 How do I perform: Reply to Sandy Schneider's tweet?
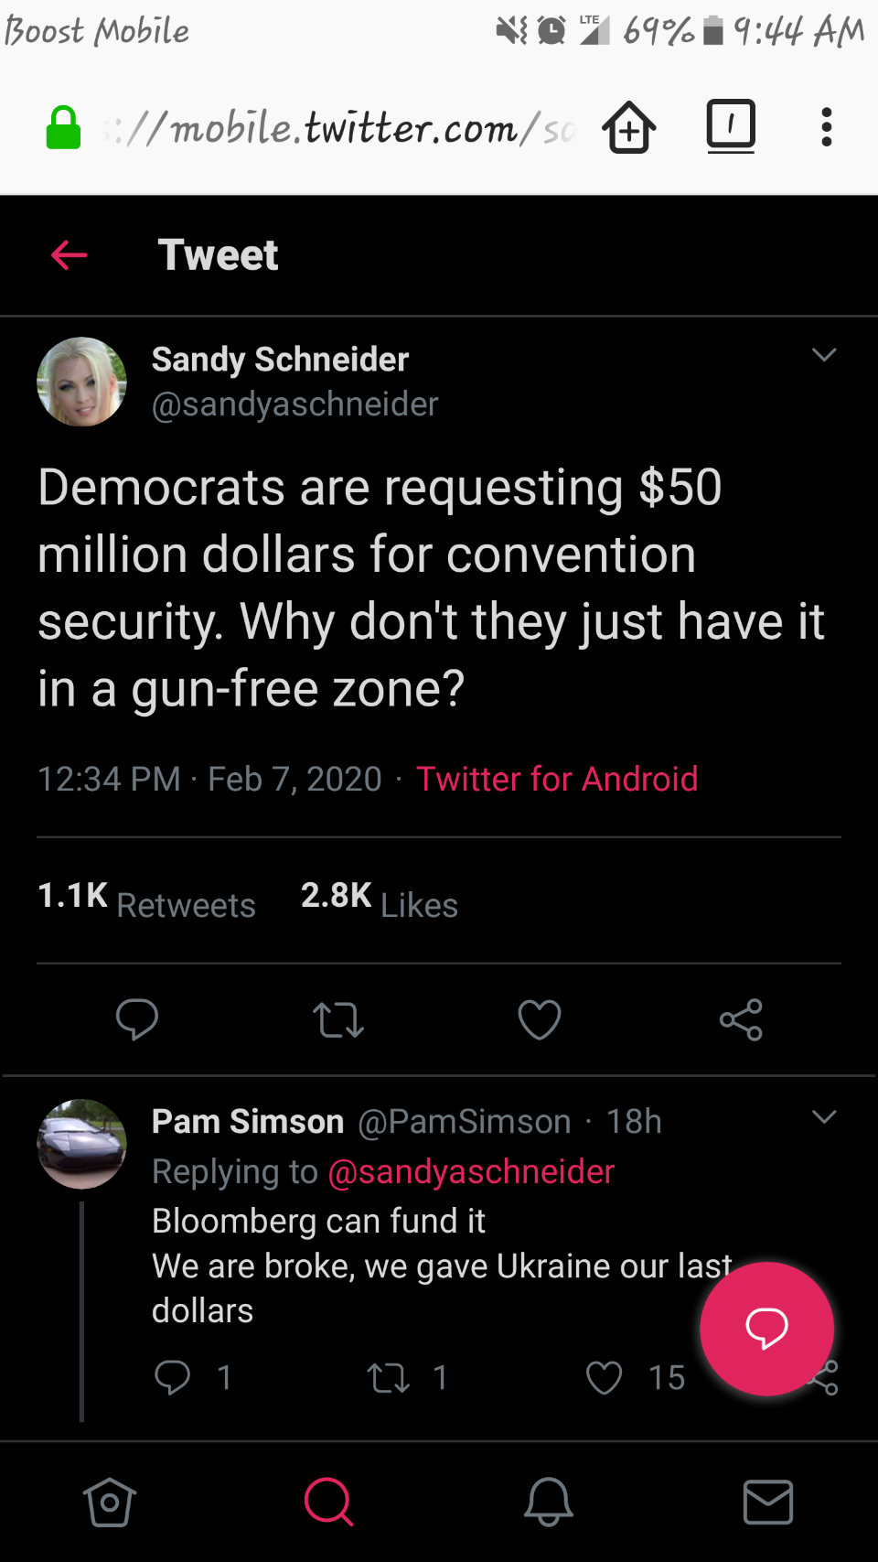click(137, 1019)
